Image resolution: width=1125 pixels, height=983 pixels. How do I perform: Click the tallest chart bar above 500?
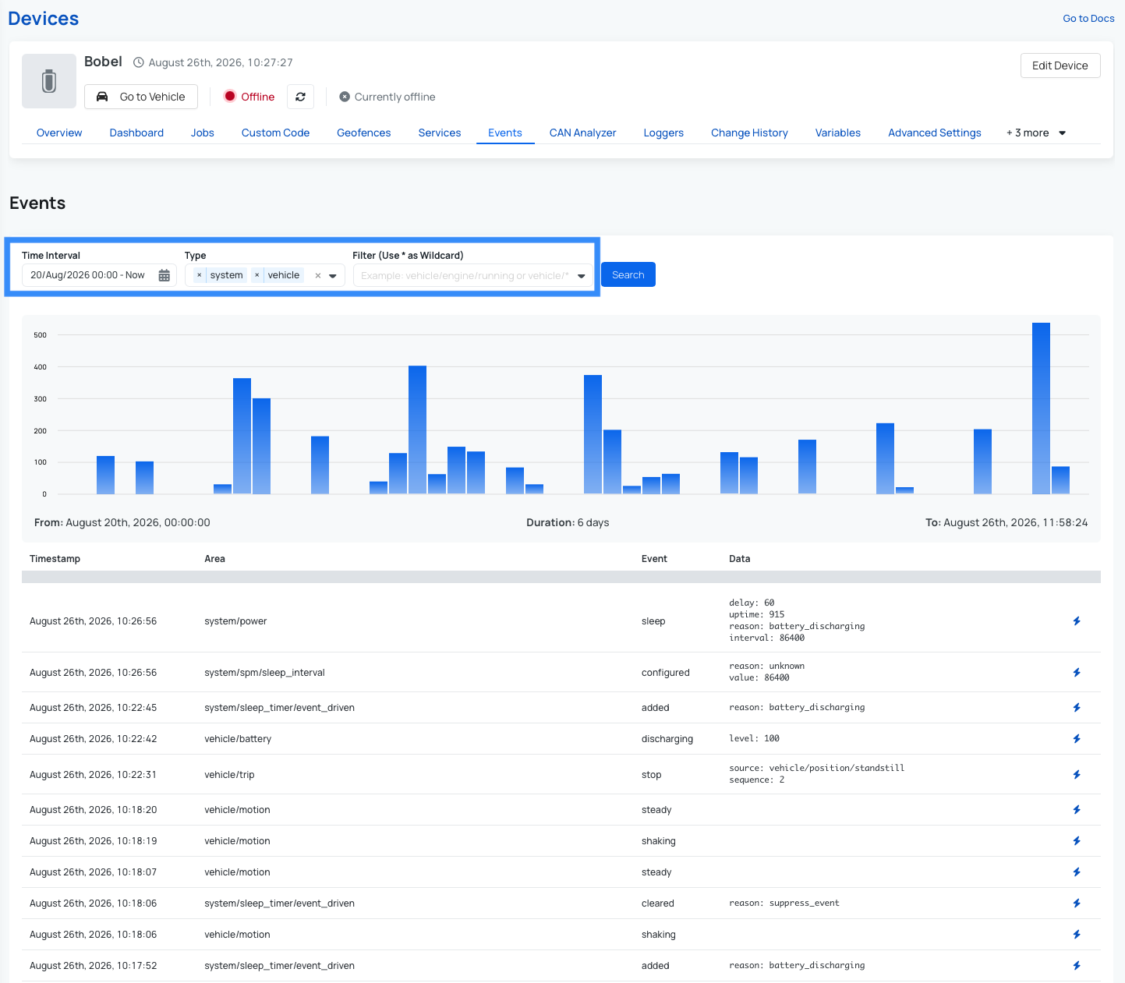point(1041,408)
